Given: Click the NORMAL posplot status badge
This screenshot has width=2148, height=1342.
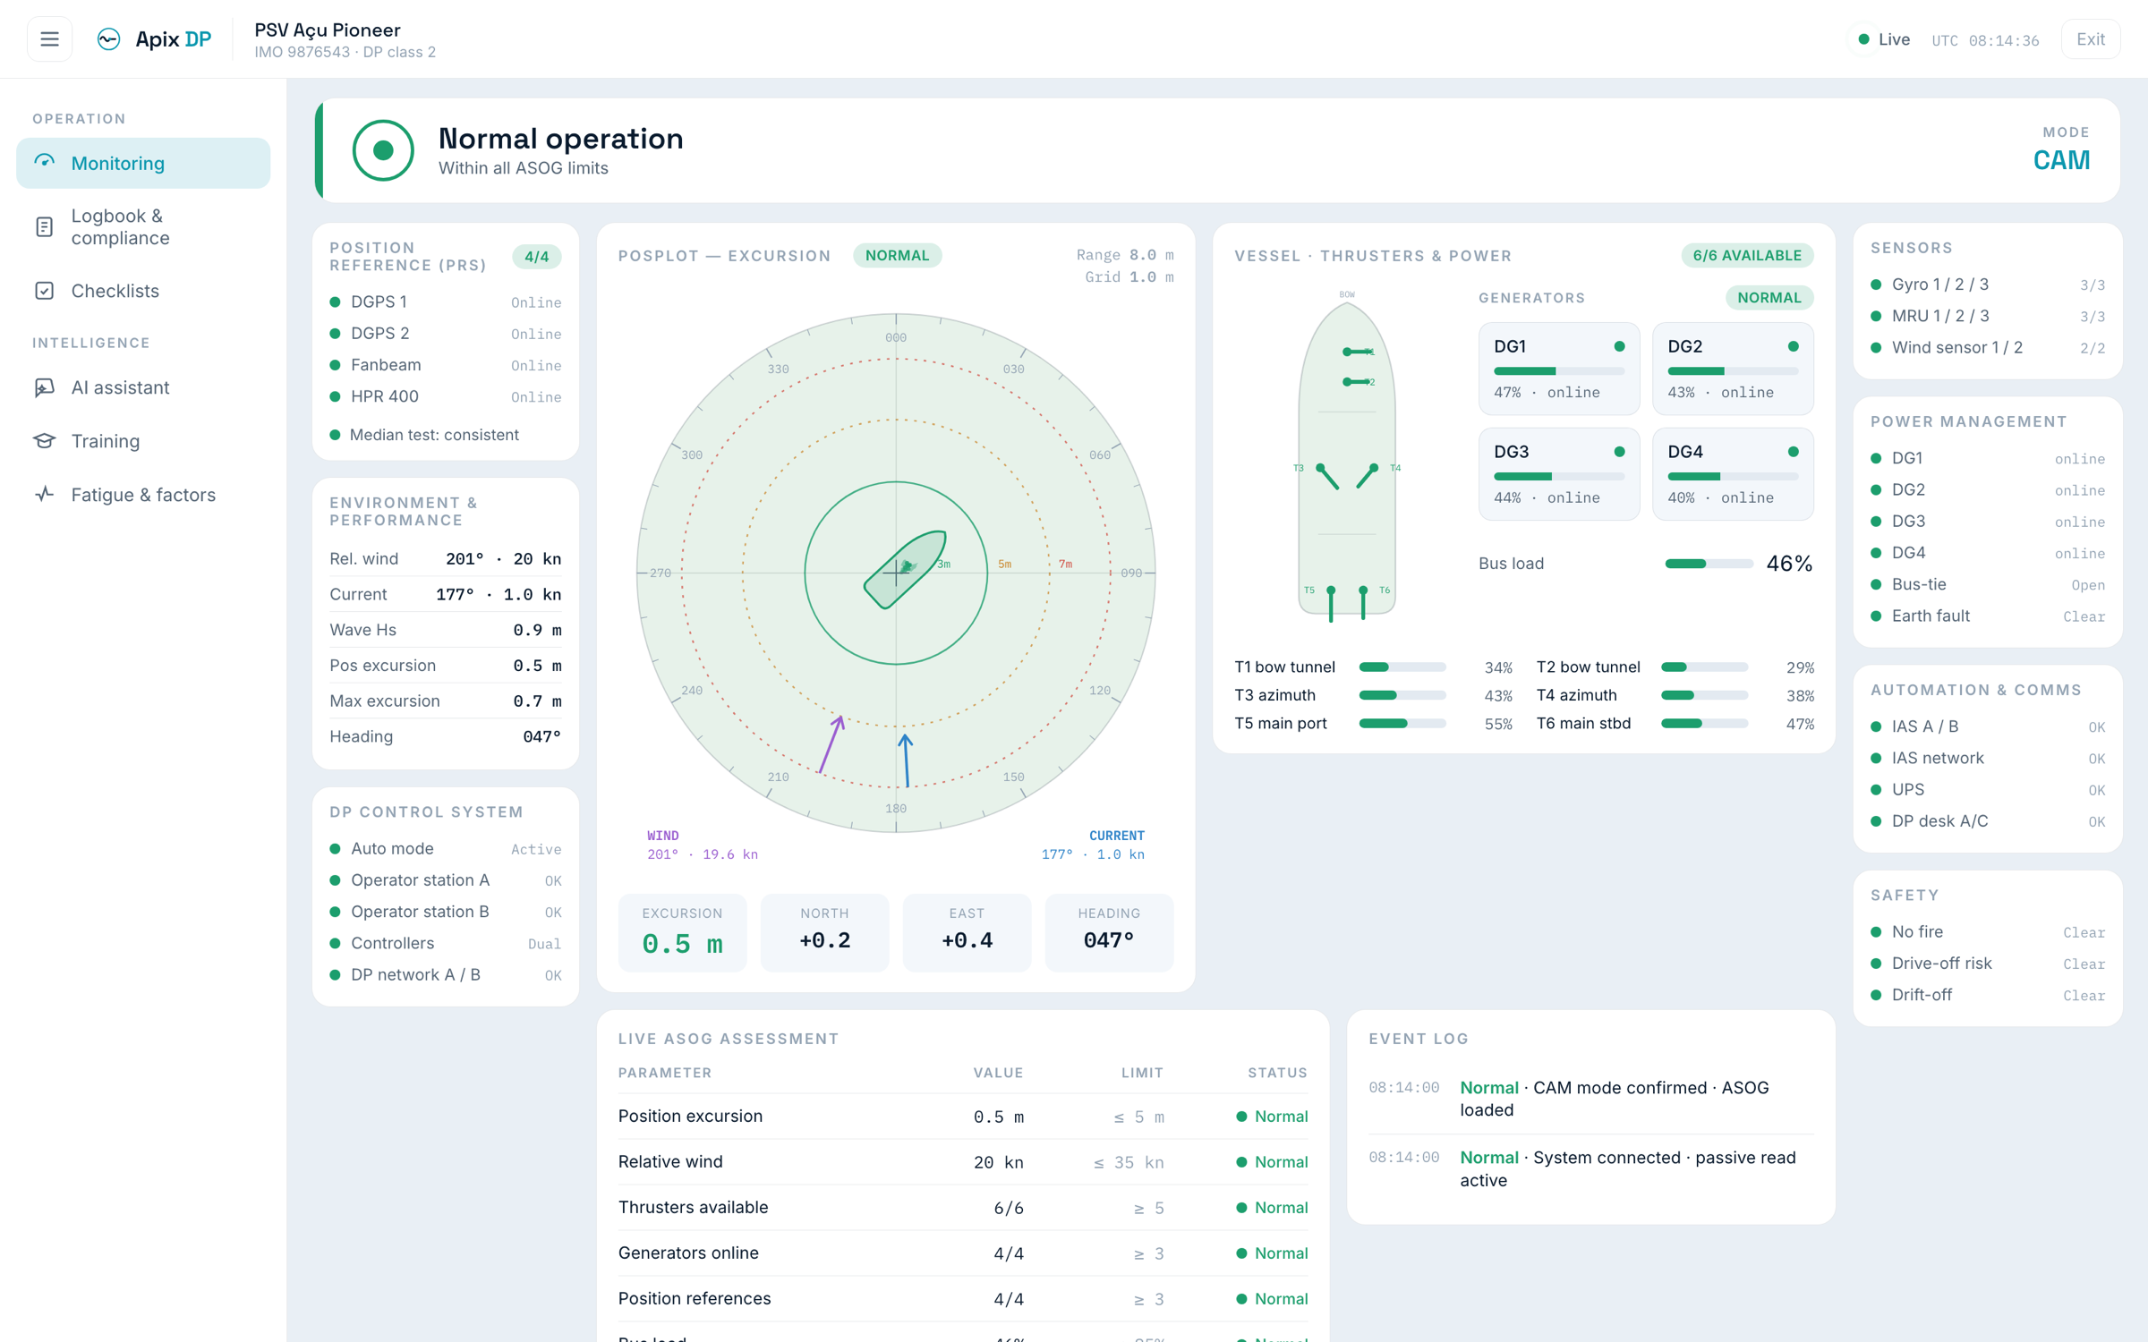Looking at the screenshot, I should tap(897, 255).
